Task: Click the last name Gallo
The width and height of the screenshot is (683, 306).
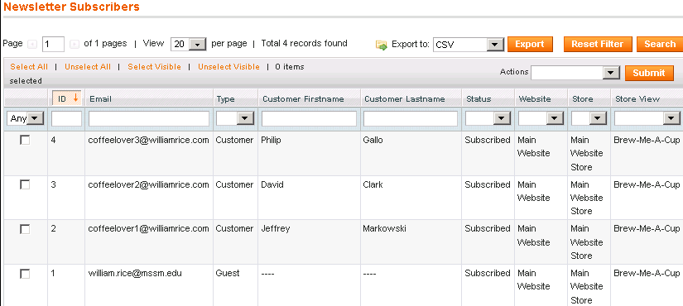Action: (373, 140)
